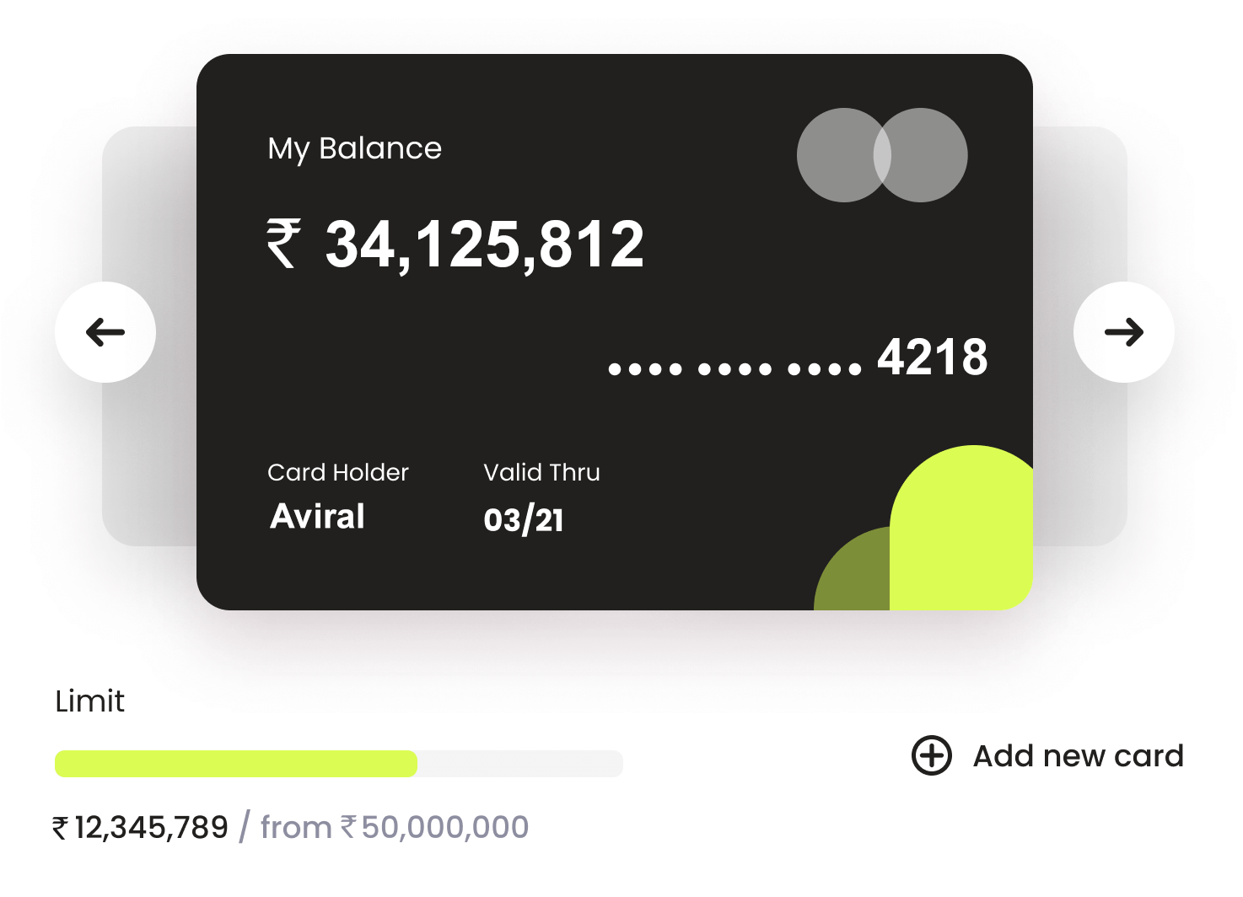Click the overlapping circles card logo
1243x897 pixels.
pyautogui.click(x=882, y=155)
